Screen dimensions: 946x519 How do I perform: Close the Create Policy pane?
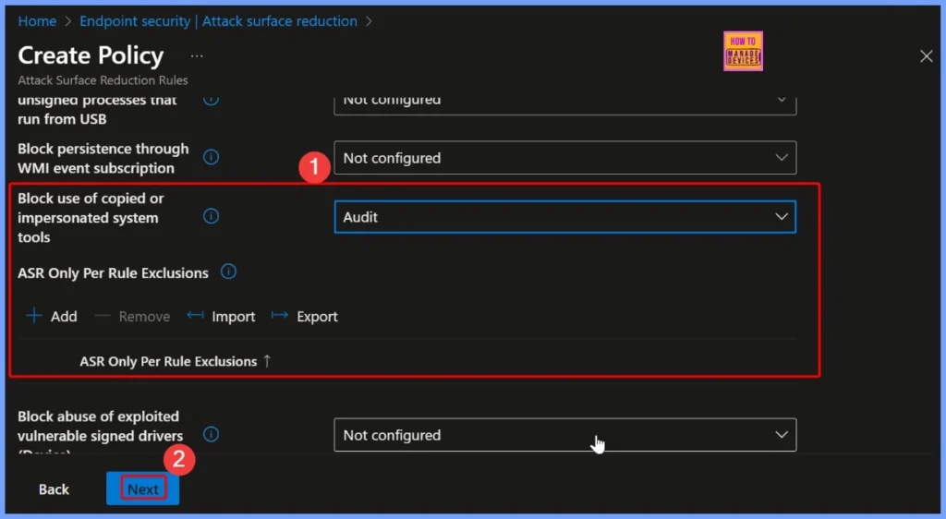pos(926,56)
